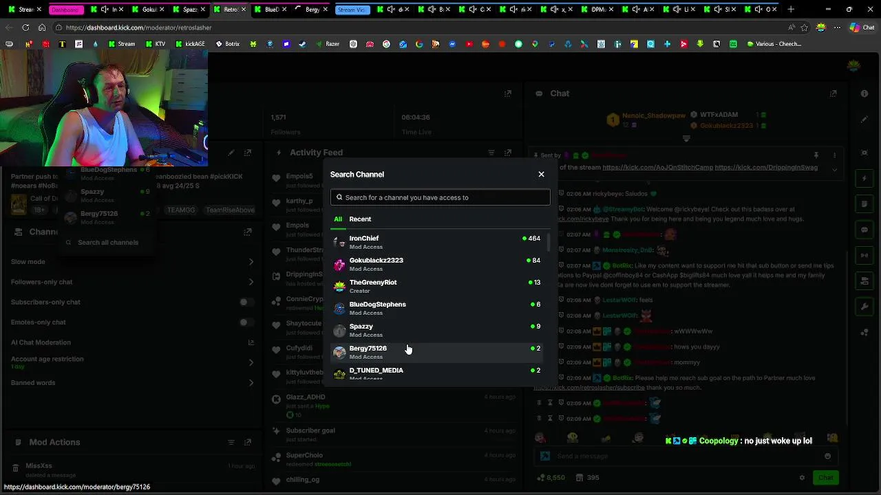Bookmark this page with star icon
This screenshot has width=881, height=495.
pyautogui.click(x=805, y=27)
